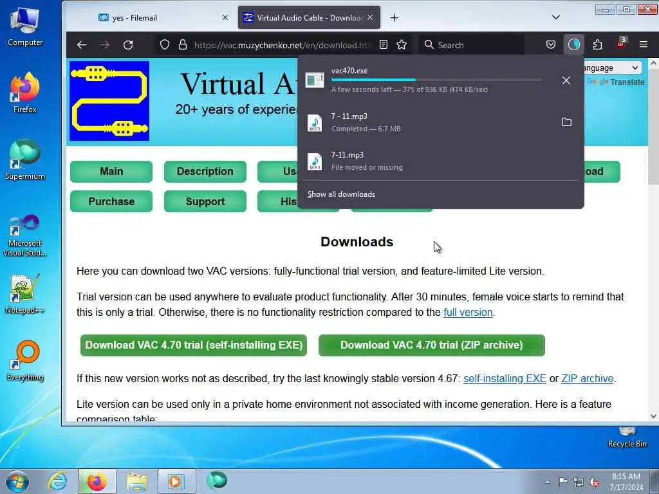Open the Action Center flag icon
Viewport: 659px width, 494px height.
point(562,481)
